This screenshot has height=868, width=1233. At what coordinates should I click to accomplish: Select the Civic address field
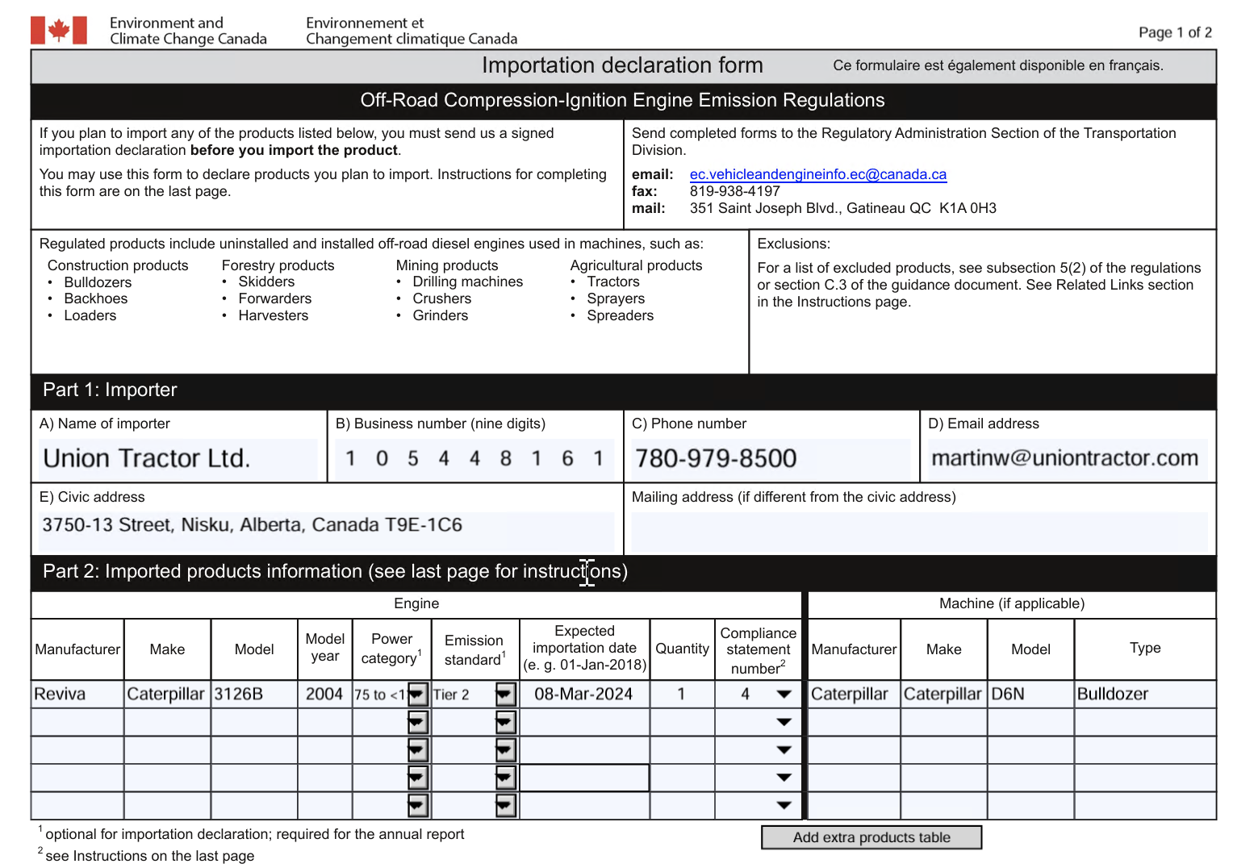[x=326, y=532]
